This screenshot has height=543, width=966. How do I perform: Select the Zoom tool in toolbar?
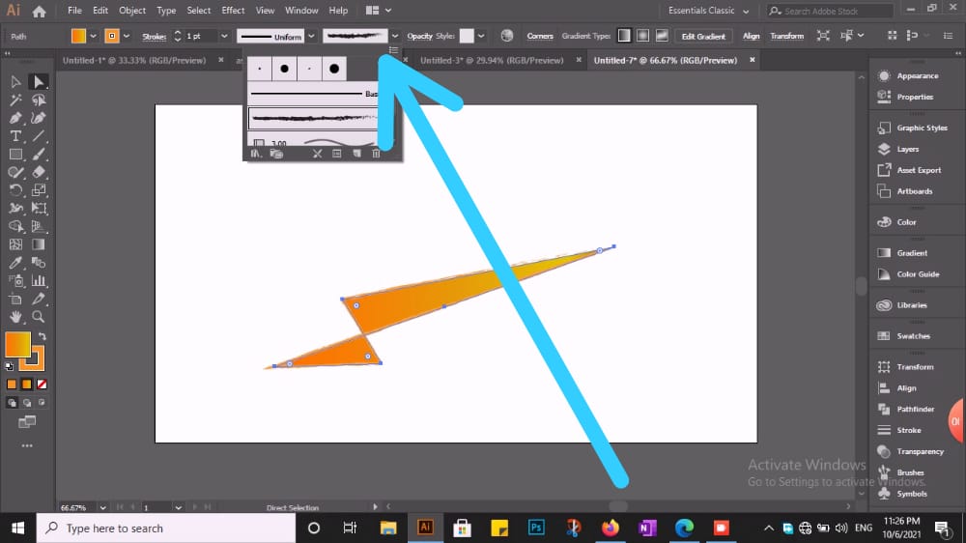click(39, 317)
